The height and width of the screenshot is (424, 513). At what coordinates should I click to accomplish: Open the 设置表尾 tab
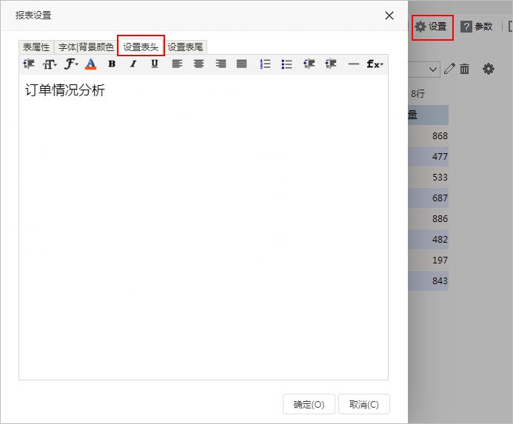tap(185, 47)
